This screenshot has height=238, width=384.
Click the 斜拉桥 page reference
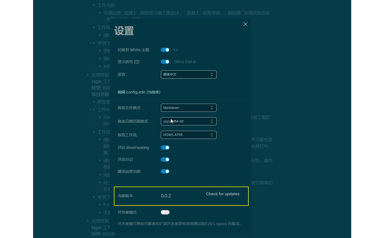[110, 234]
